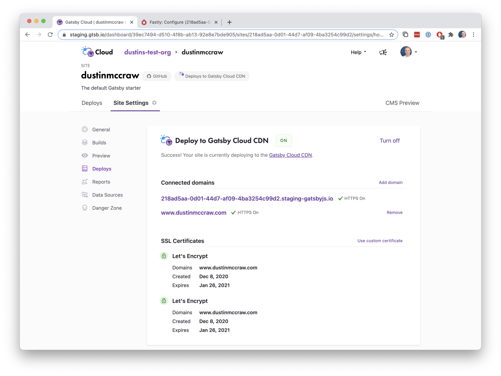The width and height of the screenshot is (501, 376).
Task: Open General settings in sidebar
Action: 101,130
